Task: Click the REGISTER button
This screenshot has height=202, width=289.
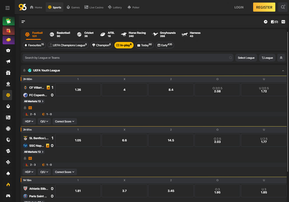Action: coord(264,7)
